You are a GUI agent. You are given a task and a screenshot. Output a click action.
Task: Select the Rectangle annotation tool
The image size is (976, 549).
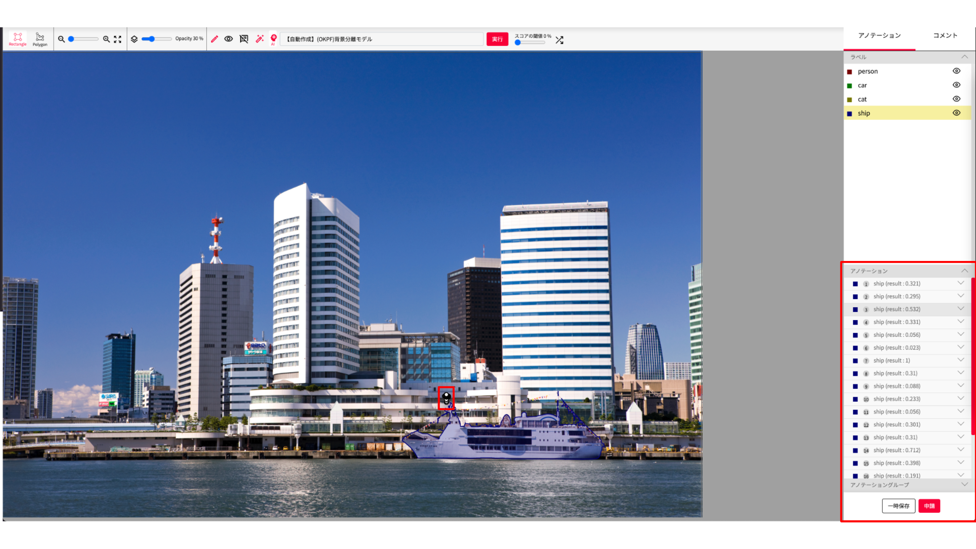[x=18, y=39]
